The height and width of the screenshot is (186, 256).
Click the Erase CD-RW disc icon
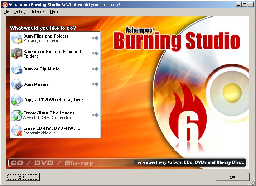17,131
